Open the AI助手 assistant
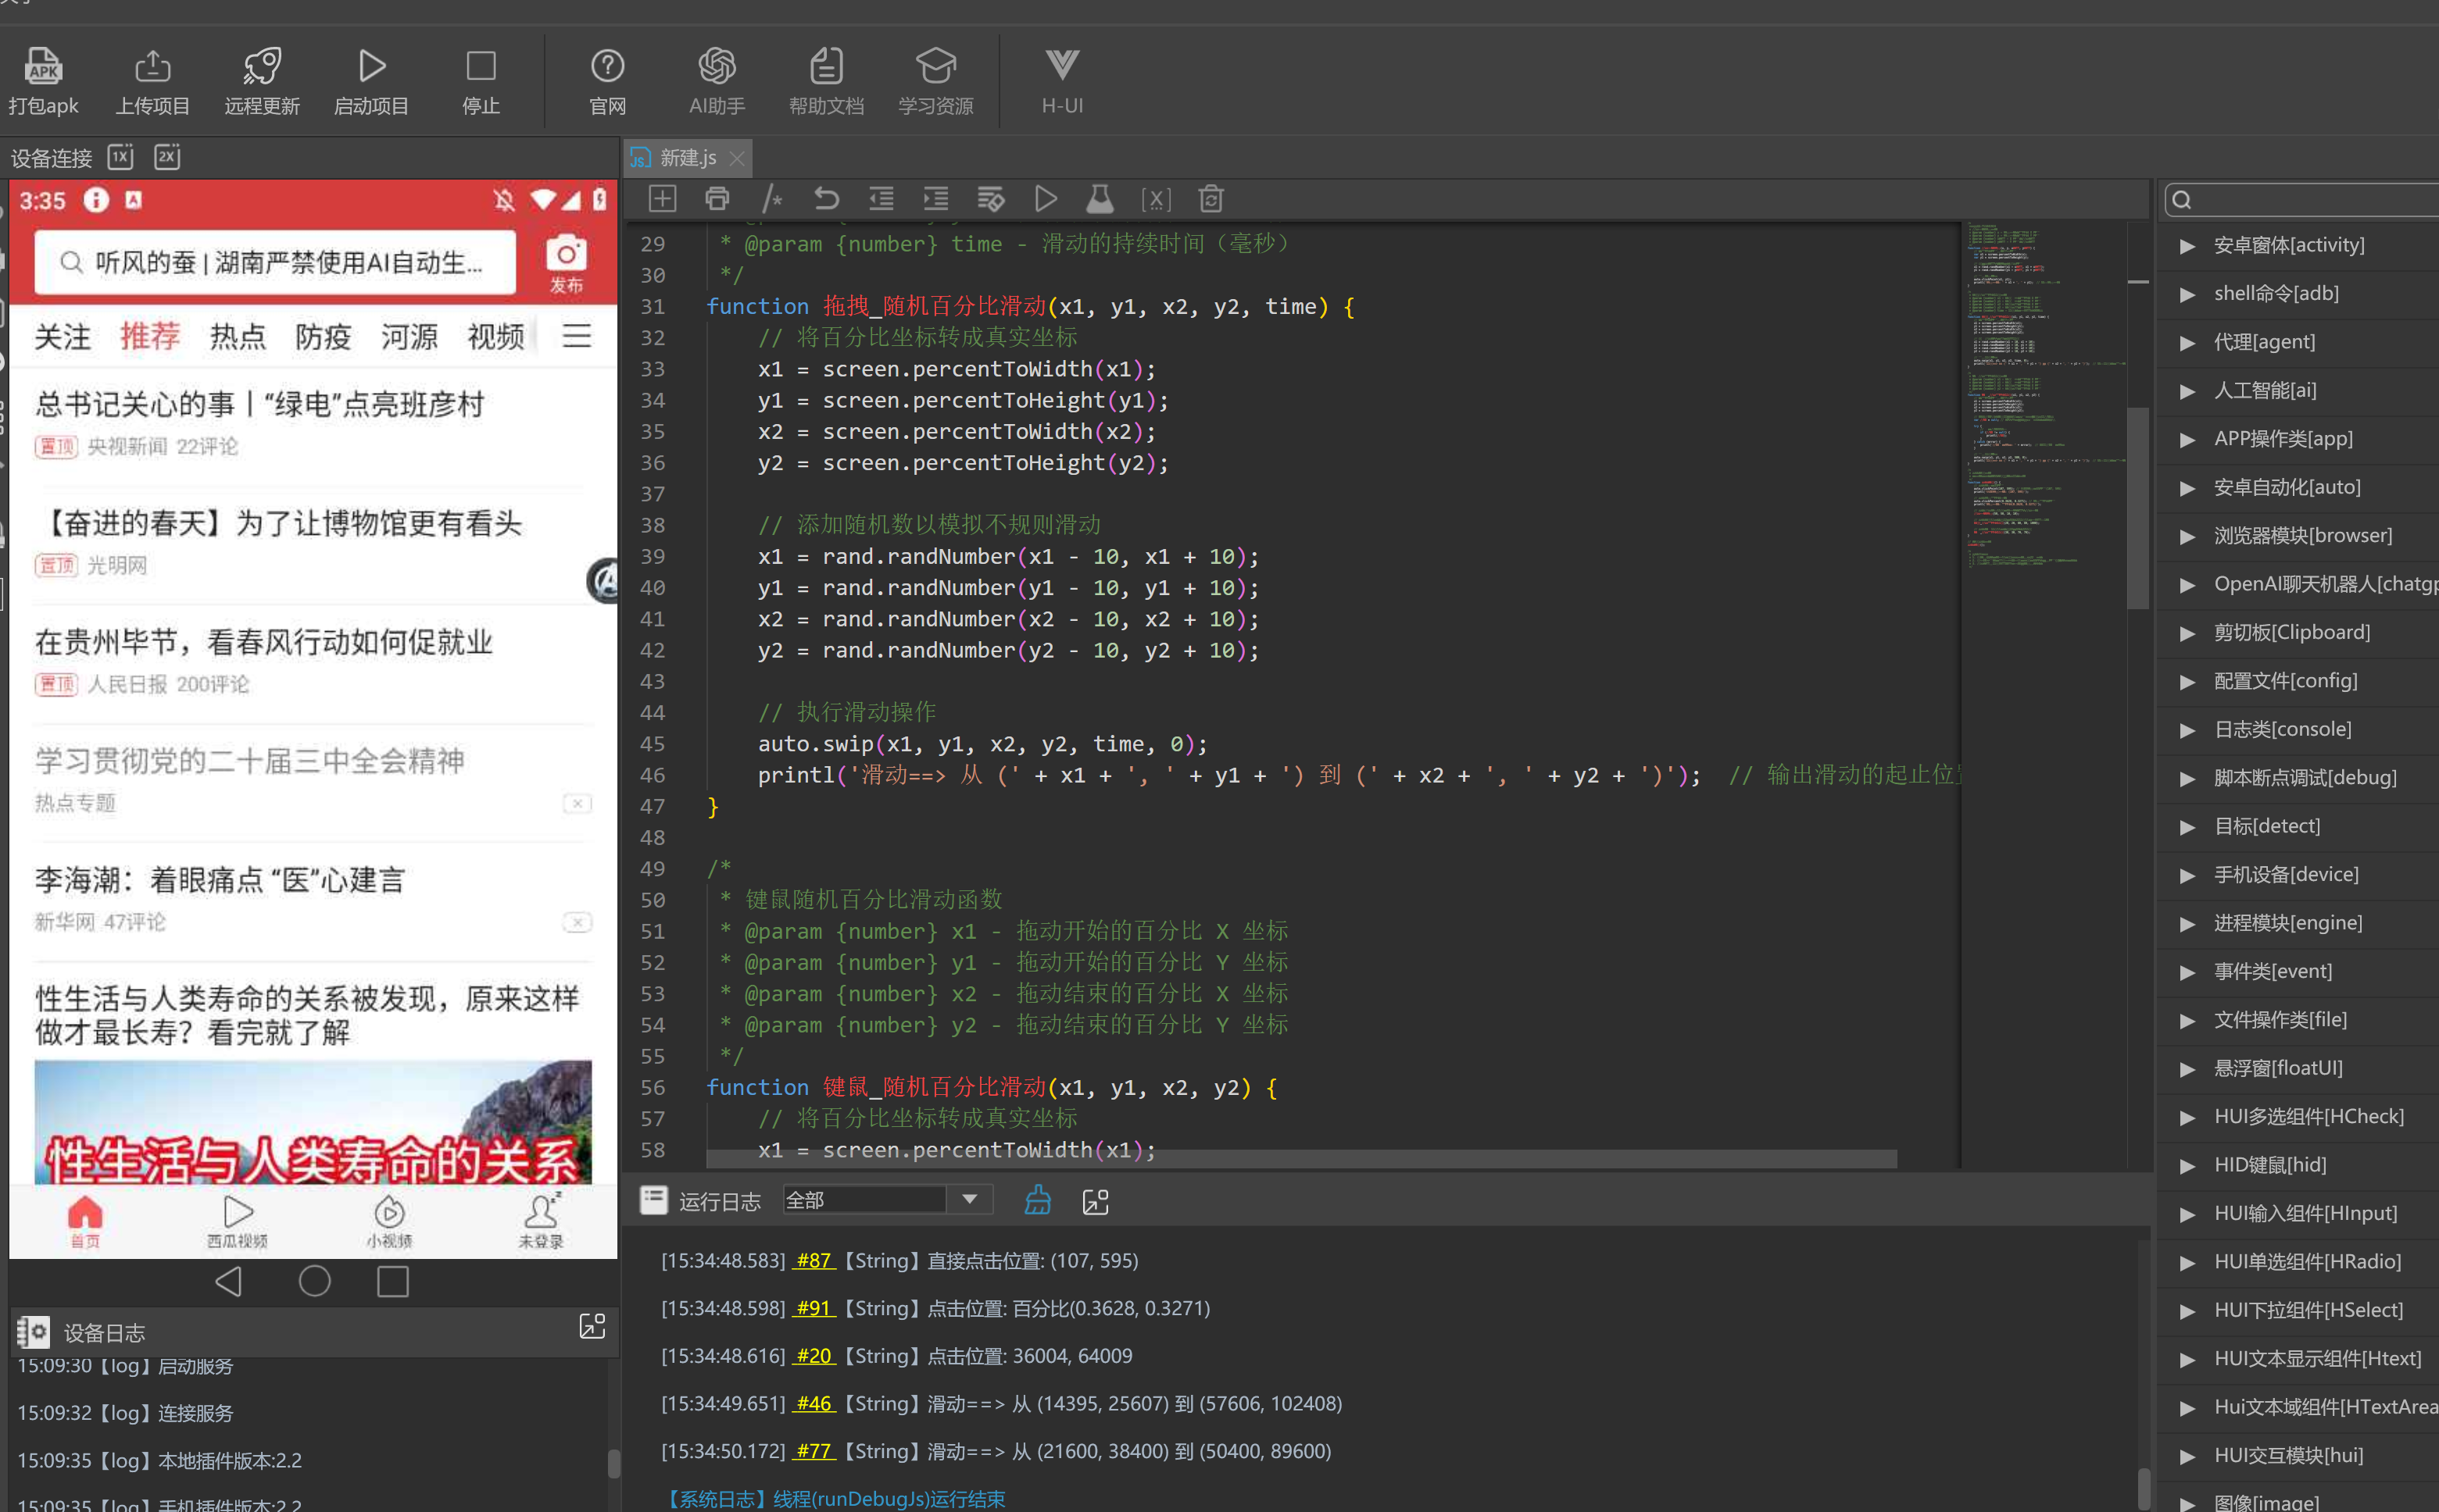Image resolution: width=2439 pixels, height=1512 pixels. point(717,81)
